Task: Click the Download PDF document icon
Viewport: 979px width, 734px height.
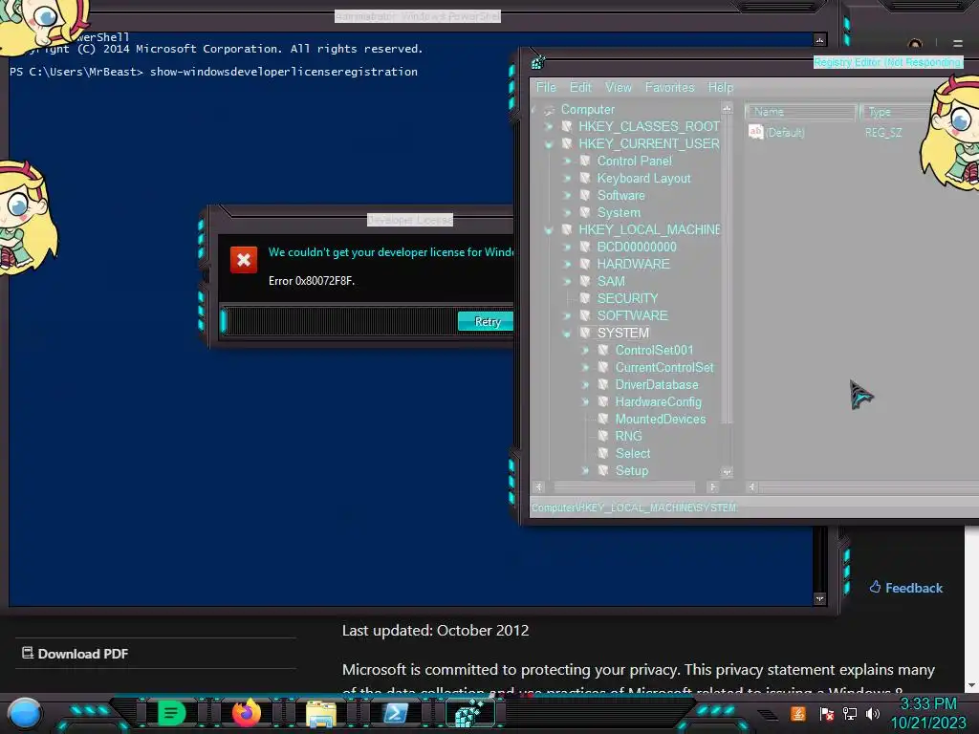Action: pos(28,653)
